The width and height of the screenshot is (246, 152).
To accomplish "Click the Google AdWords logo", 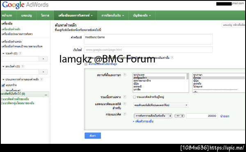I will 25,5.
